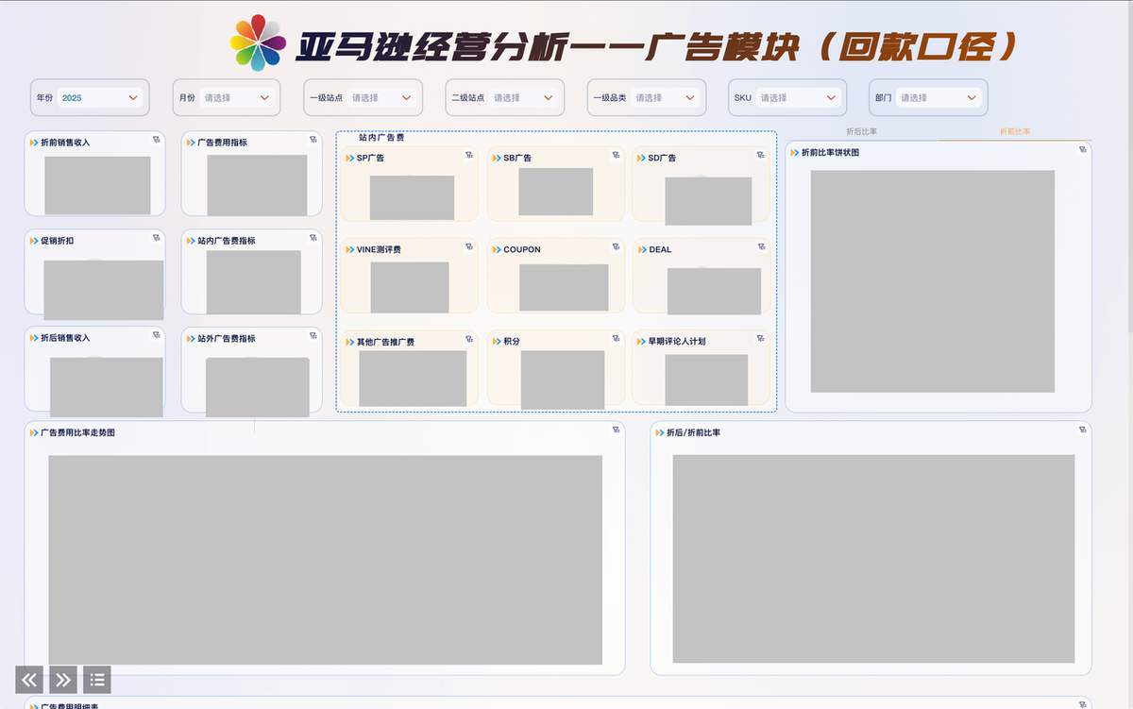This screenshot has width=1133, height=709.
Task: Open the filter icon of SB广告 card
Action: (616, 155)
